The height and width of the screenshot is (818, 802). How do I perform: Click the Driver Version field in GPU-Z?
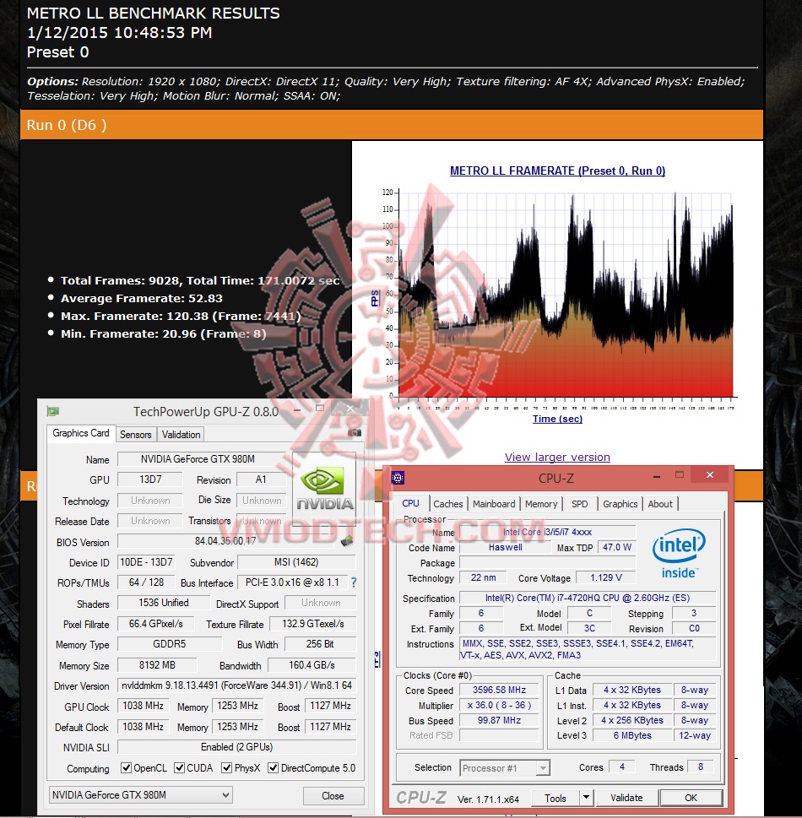[237, 685]
